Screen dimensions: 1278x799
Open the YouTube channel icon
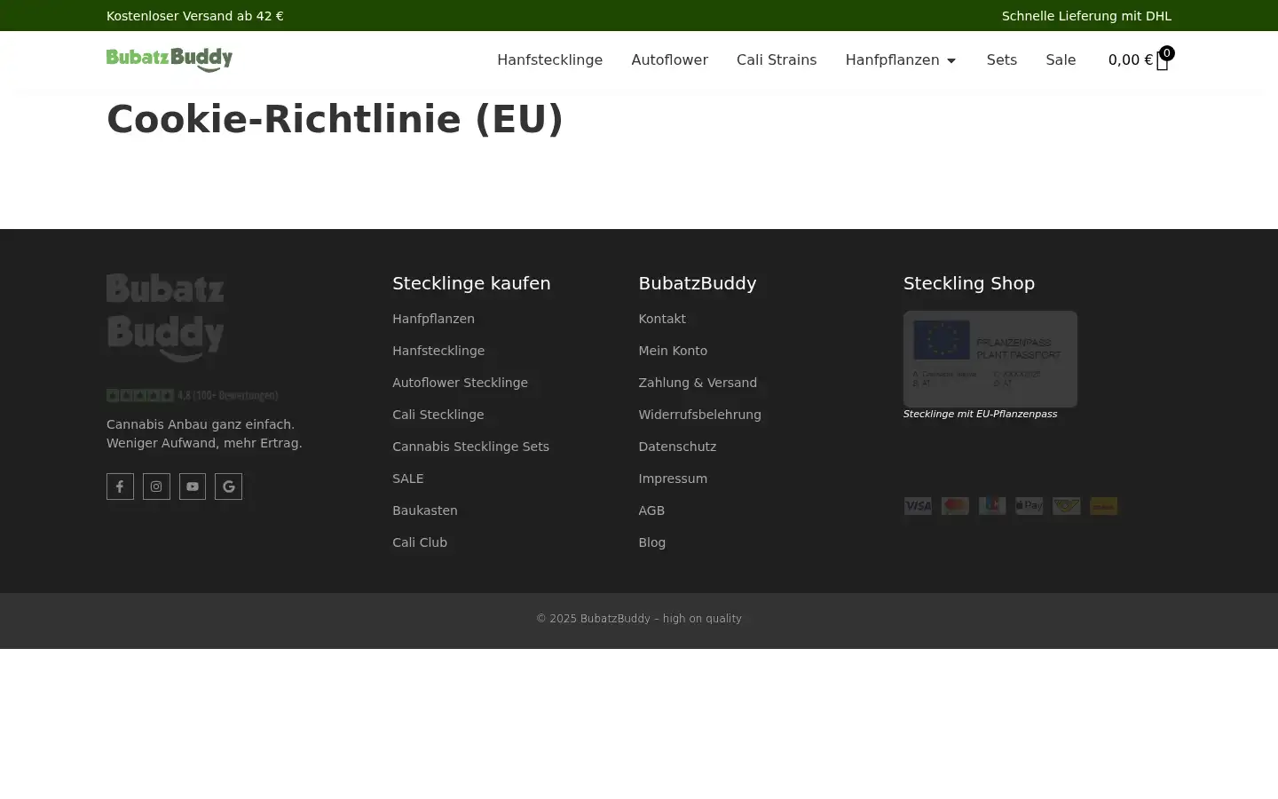193,487
